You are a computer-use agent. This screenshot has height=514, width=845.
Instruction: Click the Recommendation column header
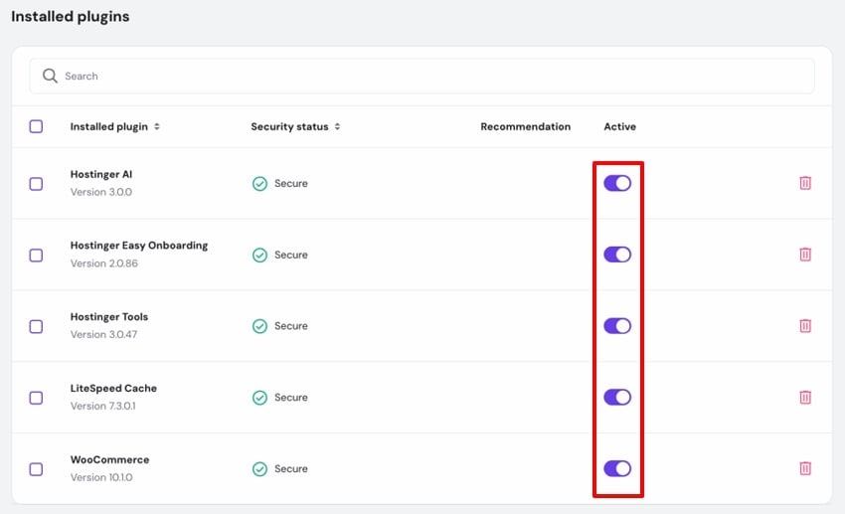(525, 127)
